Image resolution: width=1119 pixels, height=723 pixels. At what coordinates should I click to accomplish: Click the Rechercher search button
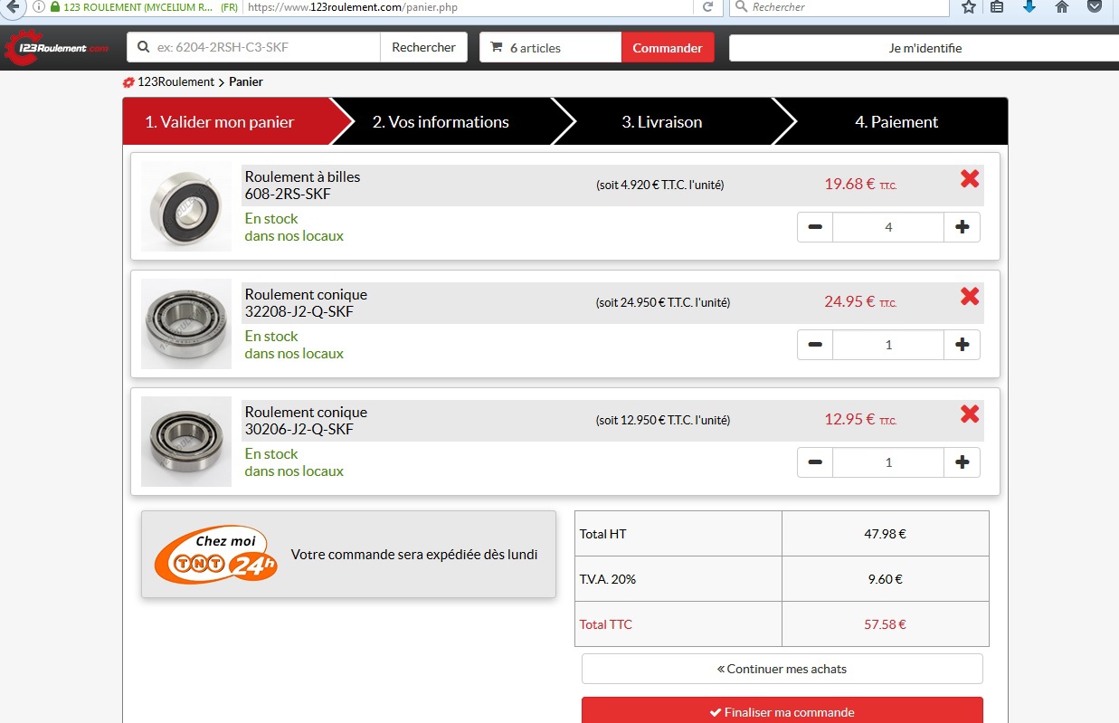pyautogui.click(x=423, y=47)
